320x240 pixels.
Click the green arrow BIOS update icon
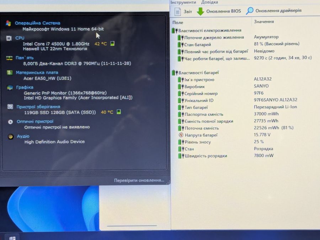coord(201,11)
